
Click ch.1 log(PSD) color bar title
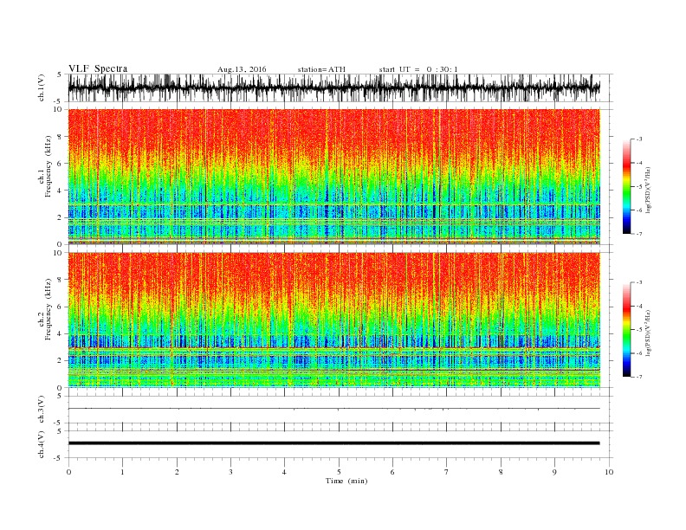click(x=649, y=189)
